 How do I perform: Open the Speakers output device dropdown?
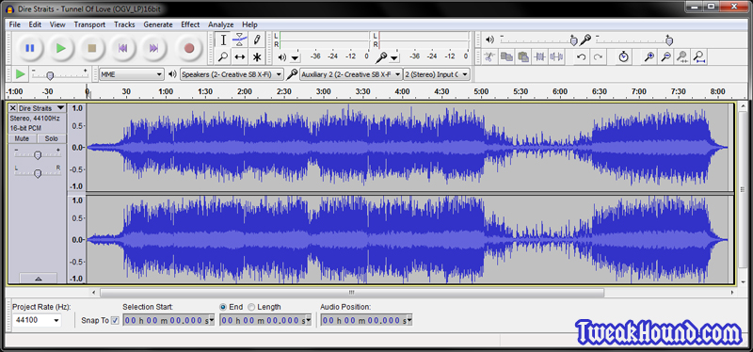coord(232,74)
